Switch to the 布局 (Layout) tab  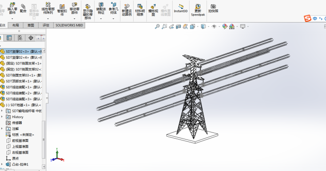pos(16,25)
